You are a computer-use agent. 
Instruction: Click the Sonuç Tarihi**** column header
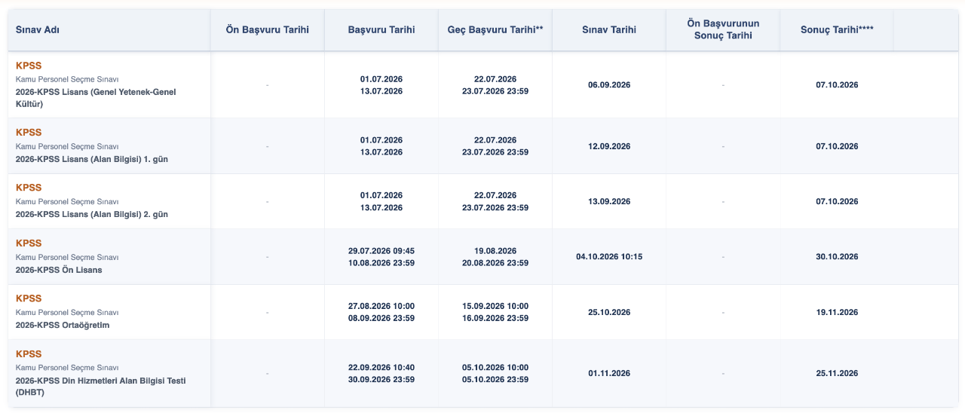[x=837, y=29]
